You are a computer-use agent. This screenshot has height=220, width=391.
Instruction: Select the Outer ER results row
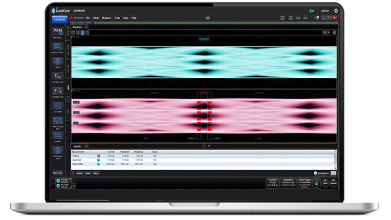click(x=202, y=160)
